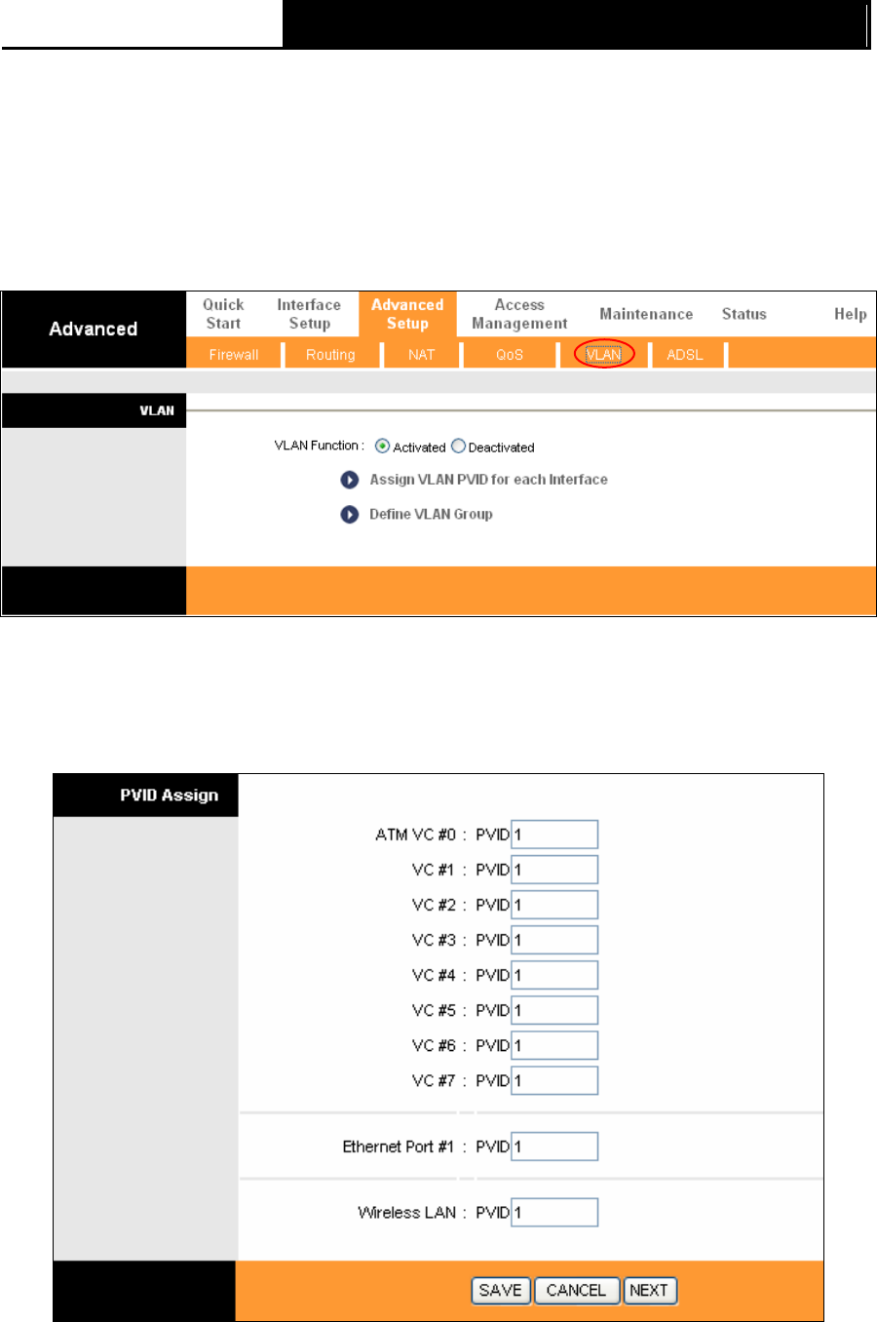This screenshot has height=1322, width=877.
Task: Focus the VC #2 PVID field
Action: tap(554, 905)
